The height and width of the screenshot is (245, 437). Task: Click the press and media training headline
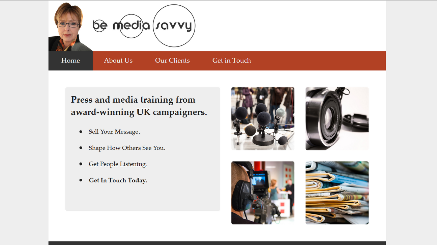click(x=139, y=106)
